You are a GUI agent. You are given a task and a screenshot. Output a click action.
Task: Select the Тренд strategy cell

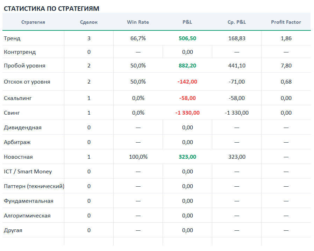[33, 38]
